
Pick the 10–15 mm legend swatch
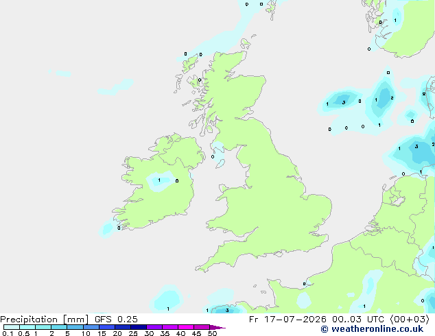point(91,327)
